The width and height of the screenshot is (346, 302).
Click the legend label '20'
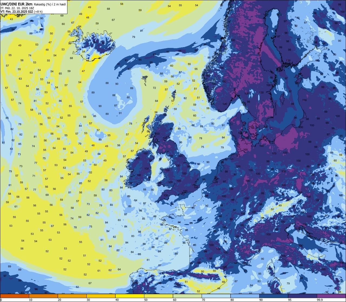point(59,300)
